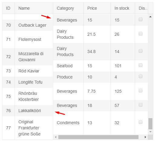The width and height of the screenshot is (156, 143).
Task: Click the horizontal scrollbar left arrow
Action: click(x=56, y=137)
